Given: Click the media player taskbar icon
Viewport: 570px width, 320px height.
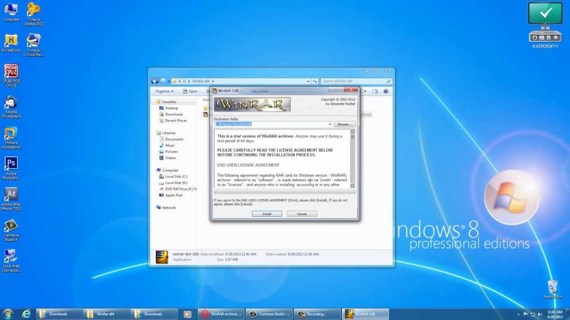Looking at the screenshot, I should 187,314.
